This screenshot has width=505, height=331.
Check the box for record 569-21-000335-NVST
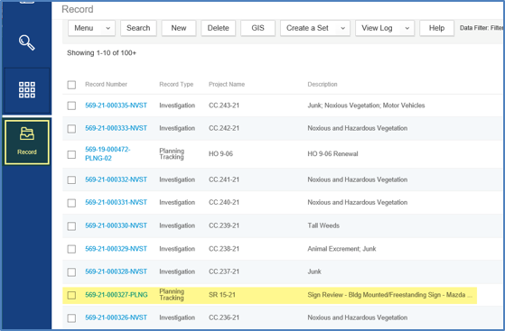click(x=71, y=106)
